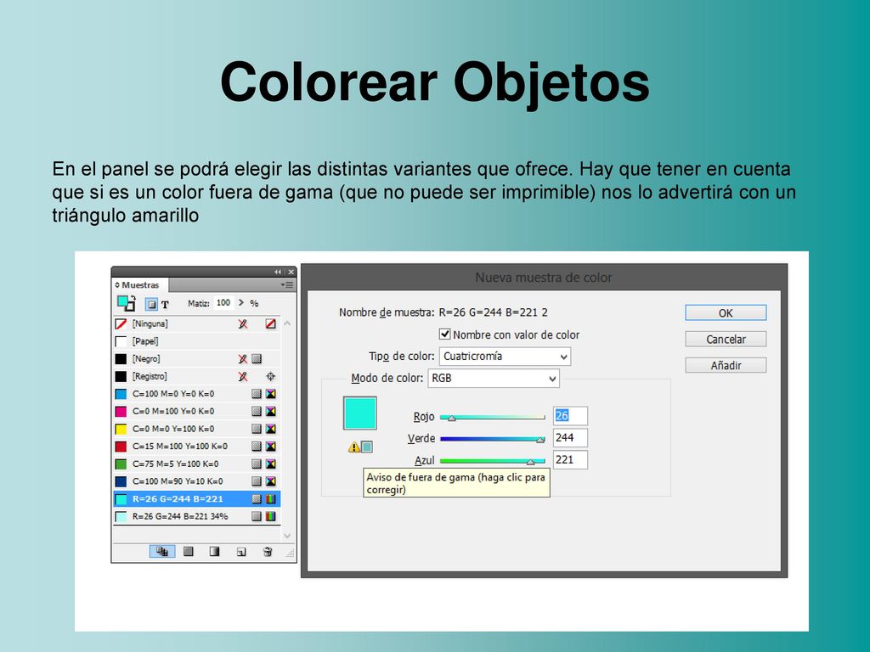Open the Modo de color dropdown
The image size is (870, 652).
(x=494, y=379)
